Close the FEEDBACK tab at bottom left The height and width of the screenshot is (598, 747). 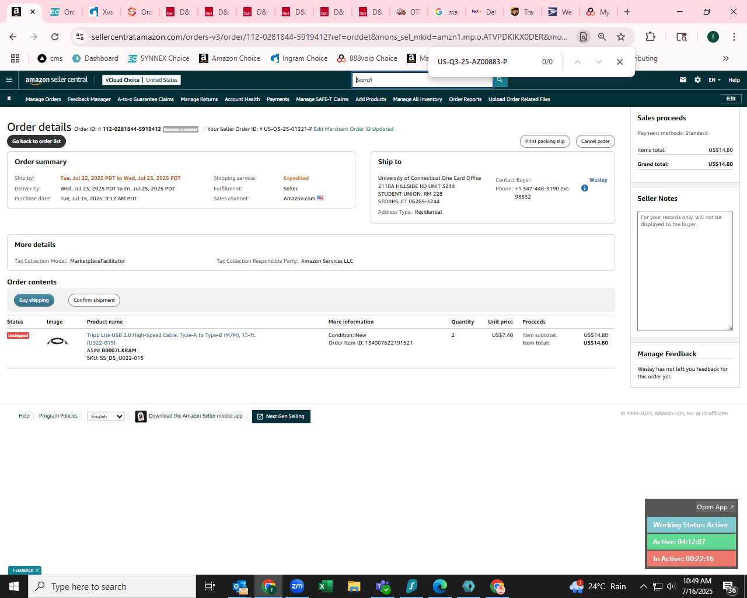coord(37,571)
